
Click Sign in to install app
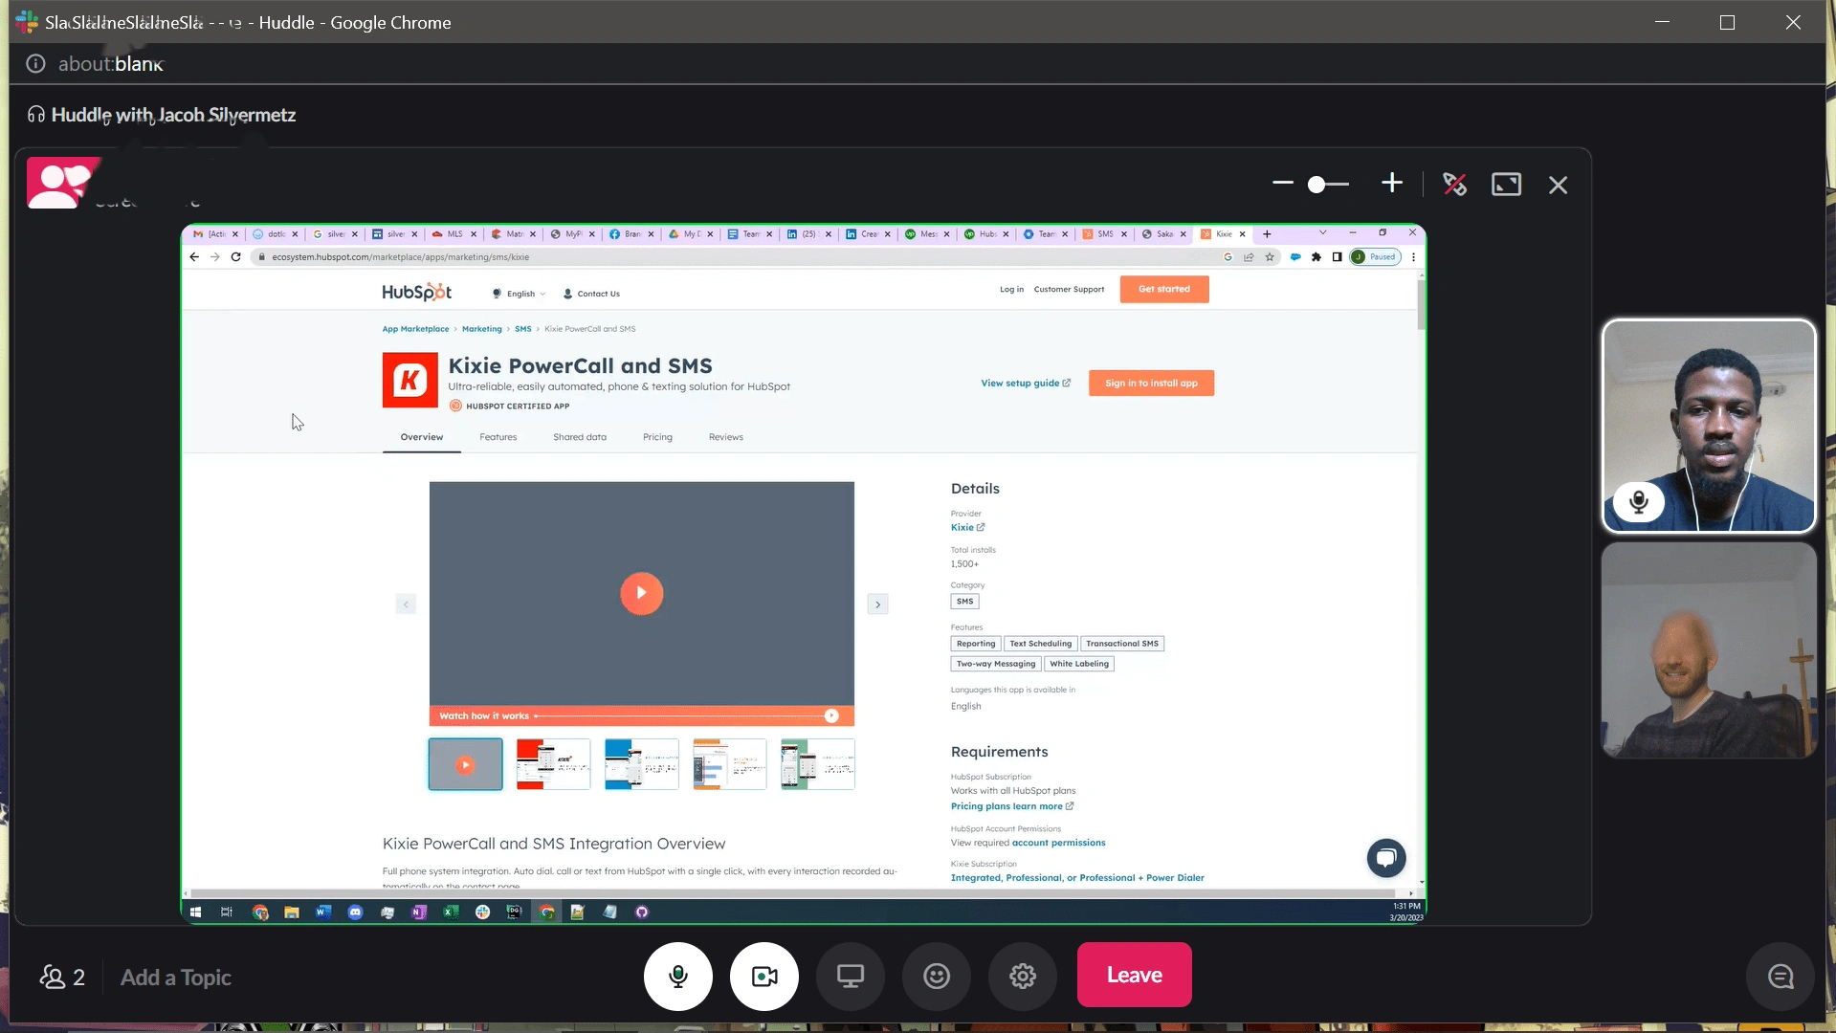(1151, 383)
